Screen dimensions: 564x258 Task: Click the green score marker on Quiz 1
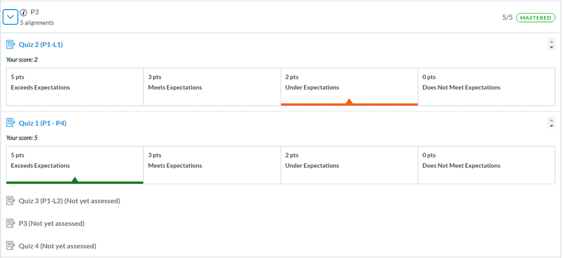click(x=75, y=180)
